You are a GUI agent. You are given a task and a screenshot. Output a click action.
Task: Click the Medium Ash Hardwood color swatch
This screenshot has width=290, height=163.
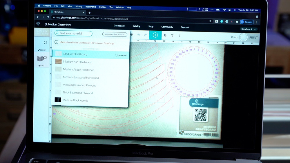tap(59, 61)
